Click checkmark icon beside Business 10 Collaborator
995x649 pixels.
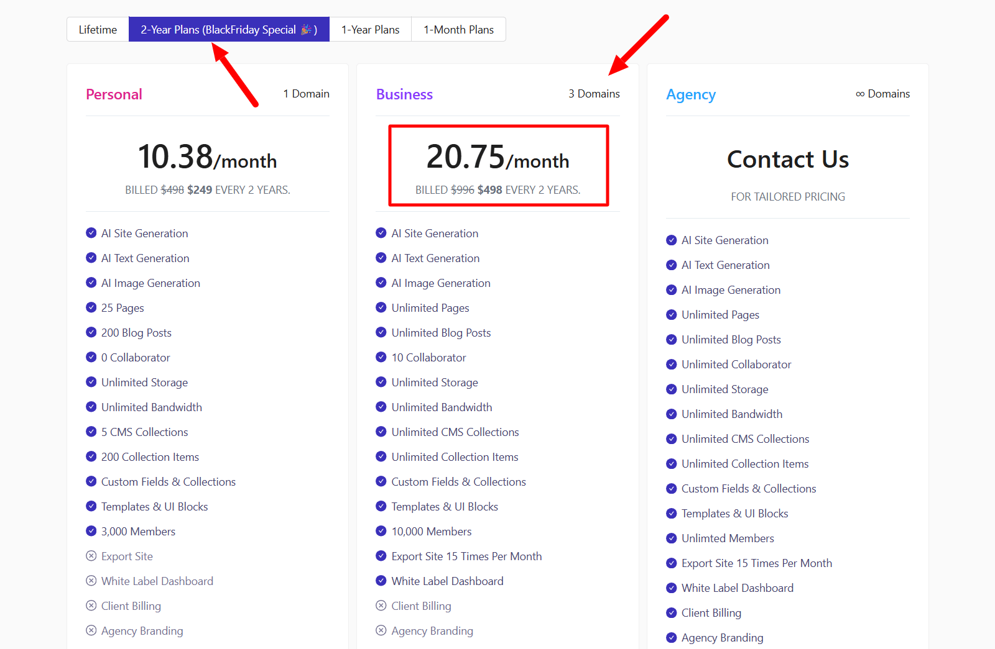381,357
